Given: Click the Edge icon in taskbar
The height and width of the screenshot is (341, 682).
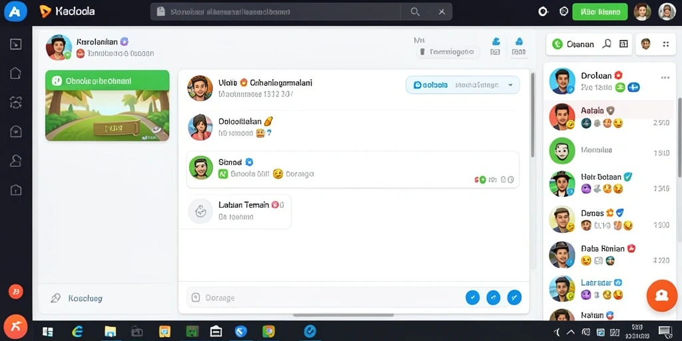Looking at the screenshot, I should point(78,332).
